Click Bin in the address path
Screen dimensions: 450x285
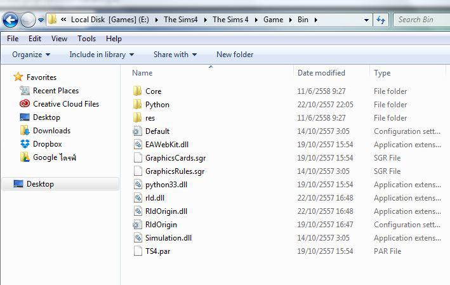[x=303, y=20]
